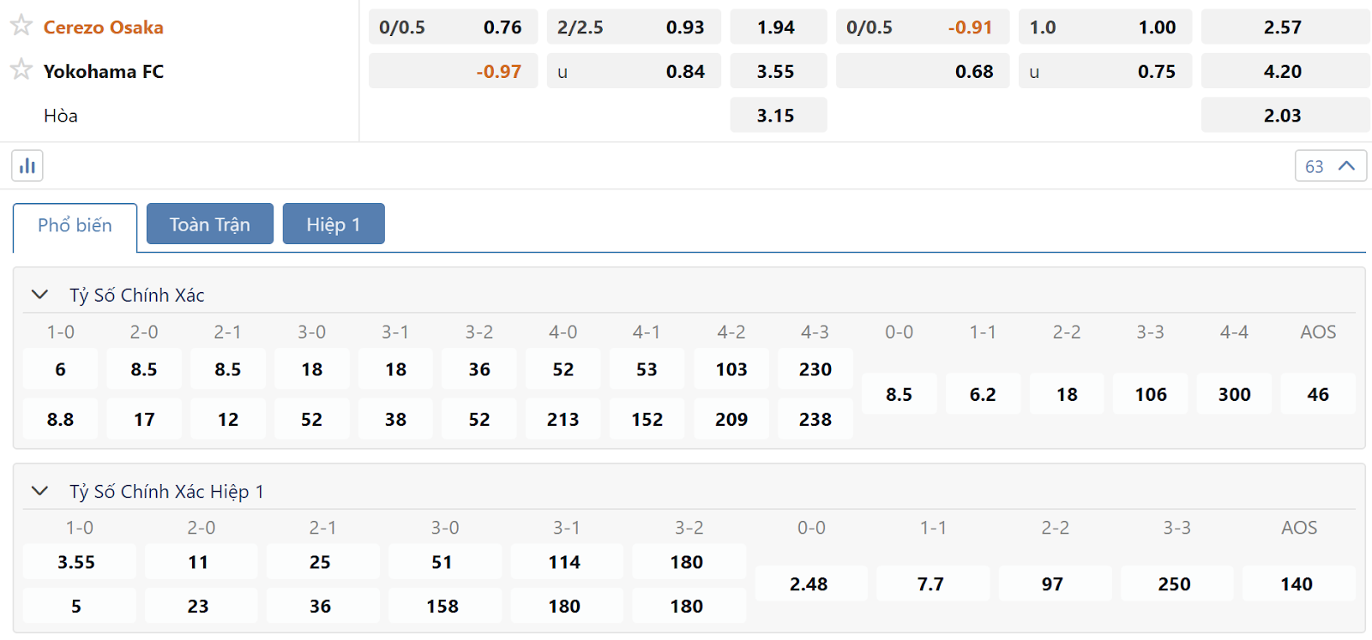Choose handicap 0/0.5 odds 0.76

coord(453,27)
